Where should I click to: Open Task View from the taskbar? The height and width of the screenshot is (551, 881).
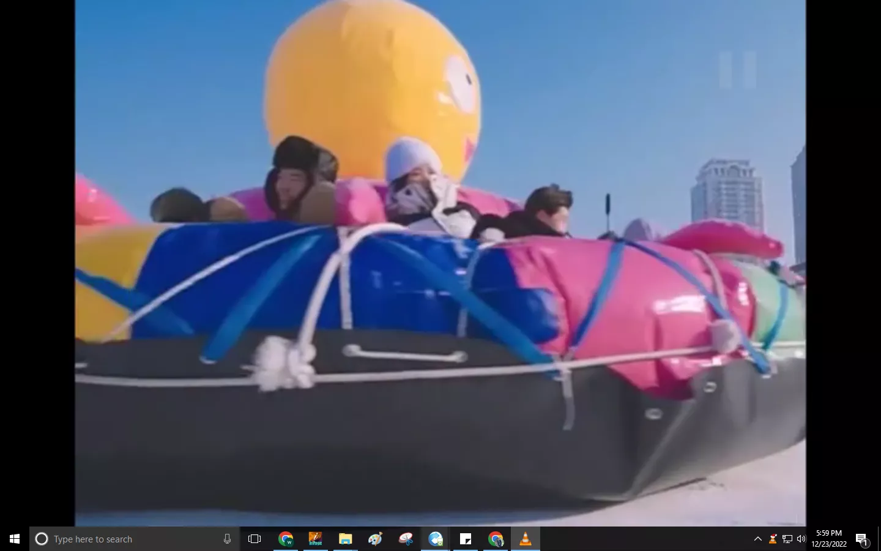click(255, 539)
